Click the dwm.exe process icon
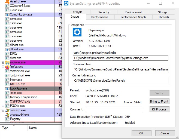 7,58
